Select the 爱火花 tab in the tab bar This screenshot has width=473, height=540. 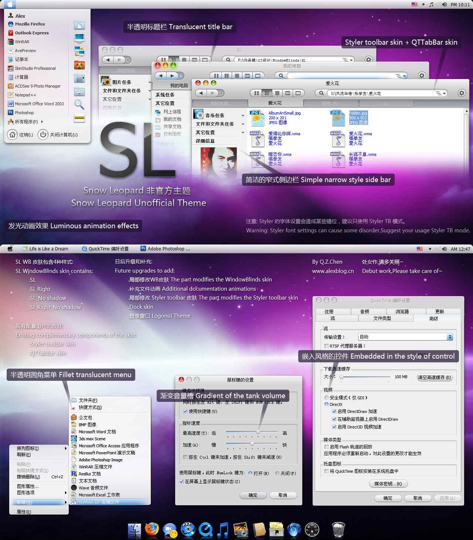(275, 103)
